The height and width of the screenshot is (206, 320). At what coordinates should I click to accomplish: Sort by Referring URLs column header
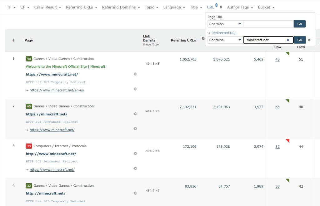coord(183,40)
